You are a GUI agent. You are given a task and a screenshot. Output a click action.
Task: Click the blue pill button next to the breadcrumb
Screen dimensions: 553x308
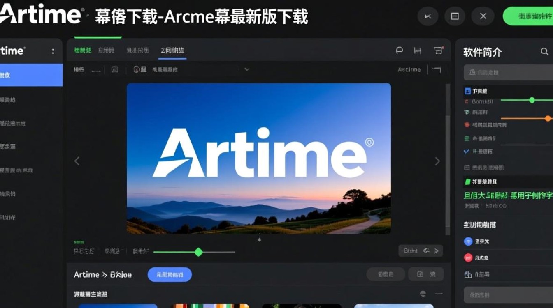tap(170, 274)
